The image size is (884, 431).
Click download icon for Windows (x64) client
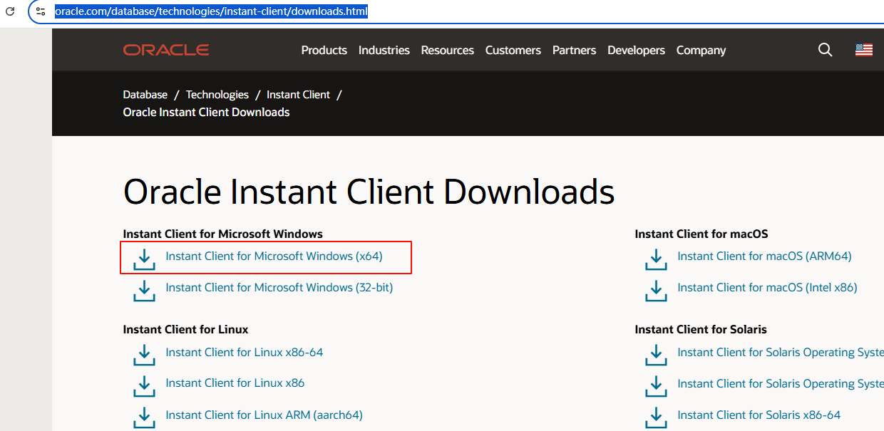[144, 260]
